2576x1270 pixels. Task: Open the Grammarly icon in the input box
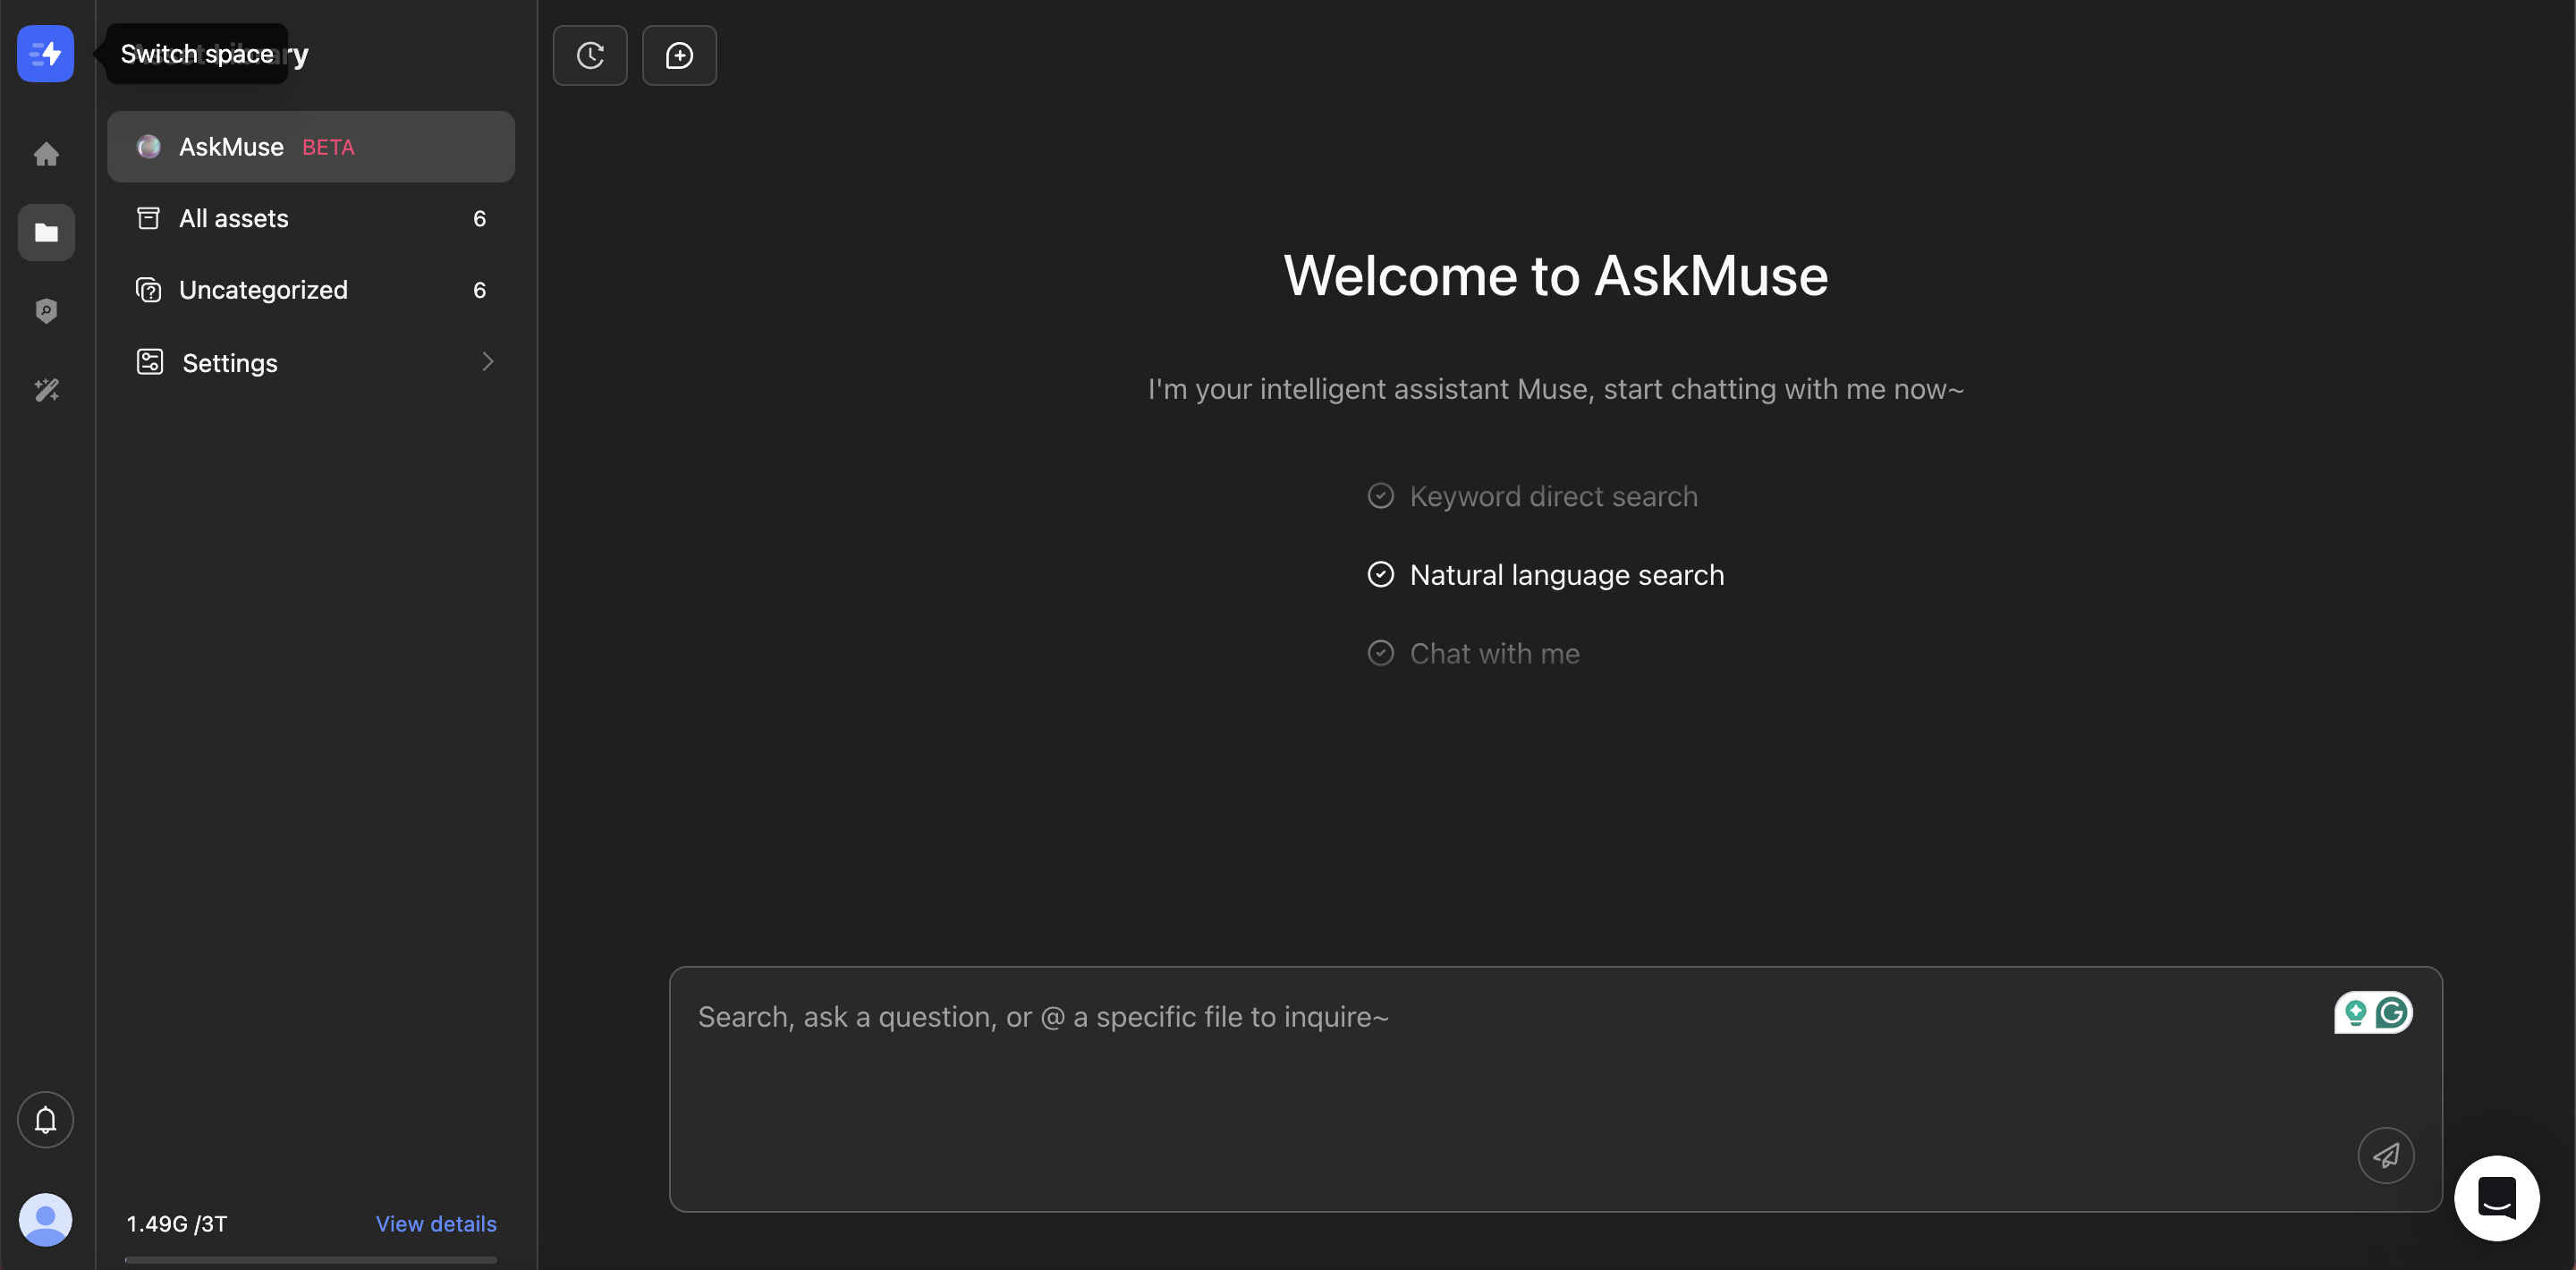pos(2392,1012)
